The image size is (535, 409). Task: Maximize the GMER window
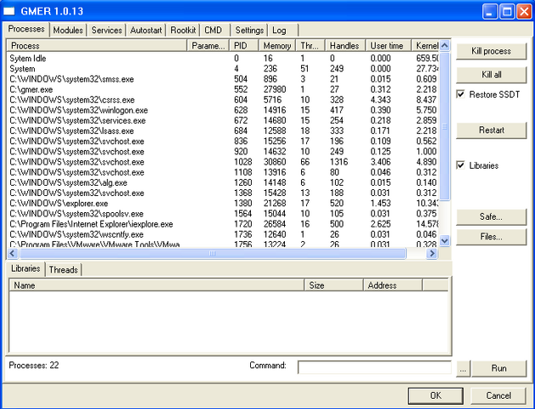(x=508, y=12)
